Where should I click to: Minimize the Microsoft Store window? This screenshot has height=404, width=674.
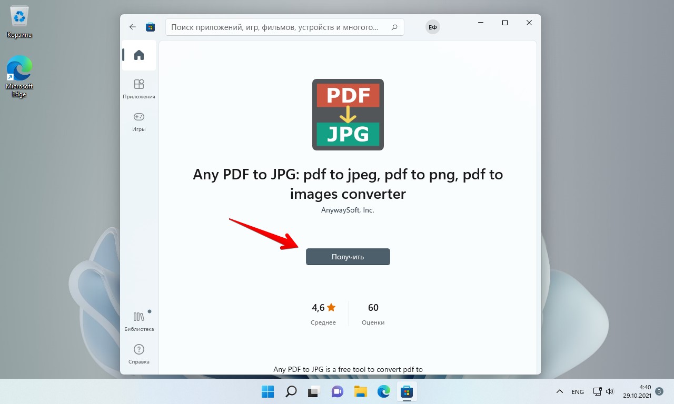481,23
